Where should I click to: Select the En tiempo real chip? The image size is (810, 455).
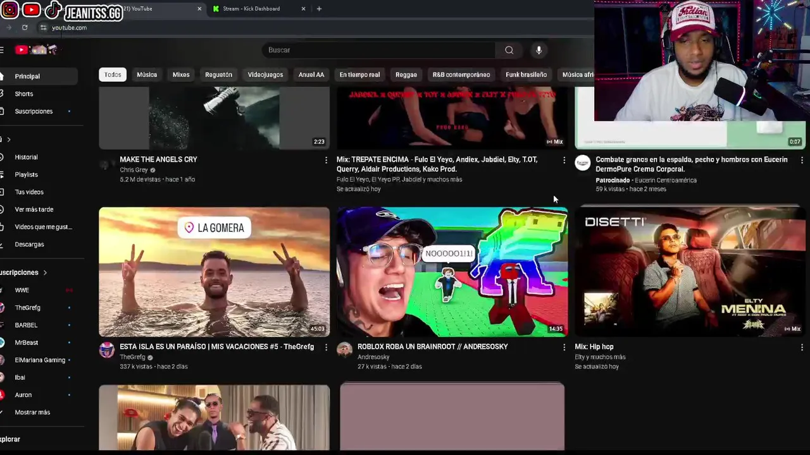(359, 75)
